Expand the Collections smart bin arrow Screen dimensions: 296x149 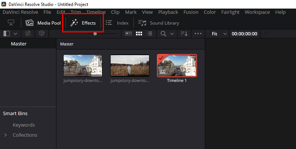[x=6, y=135]
